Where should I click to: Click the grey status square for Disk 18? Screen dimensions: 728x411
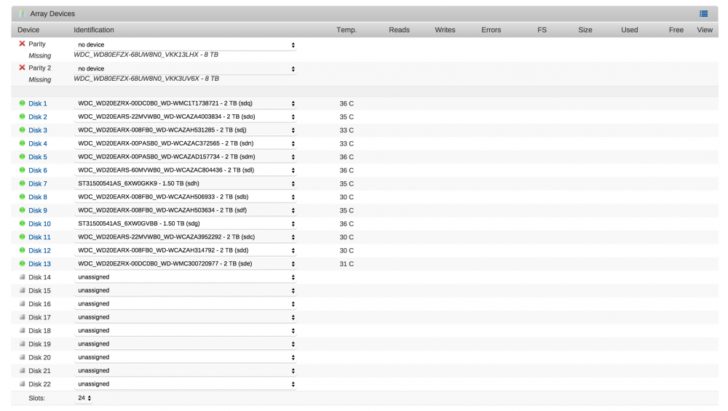(22, 330)
